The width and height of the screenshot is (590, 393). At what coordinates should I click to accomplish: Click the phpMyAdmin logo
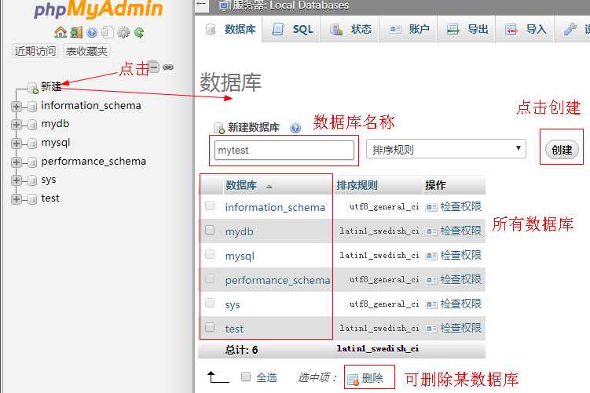[x=98, y=9]
